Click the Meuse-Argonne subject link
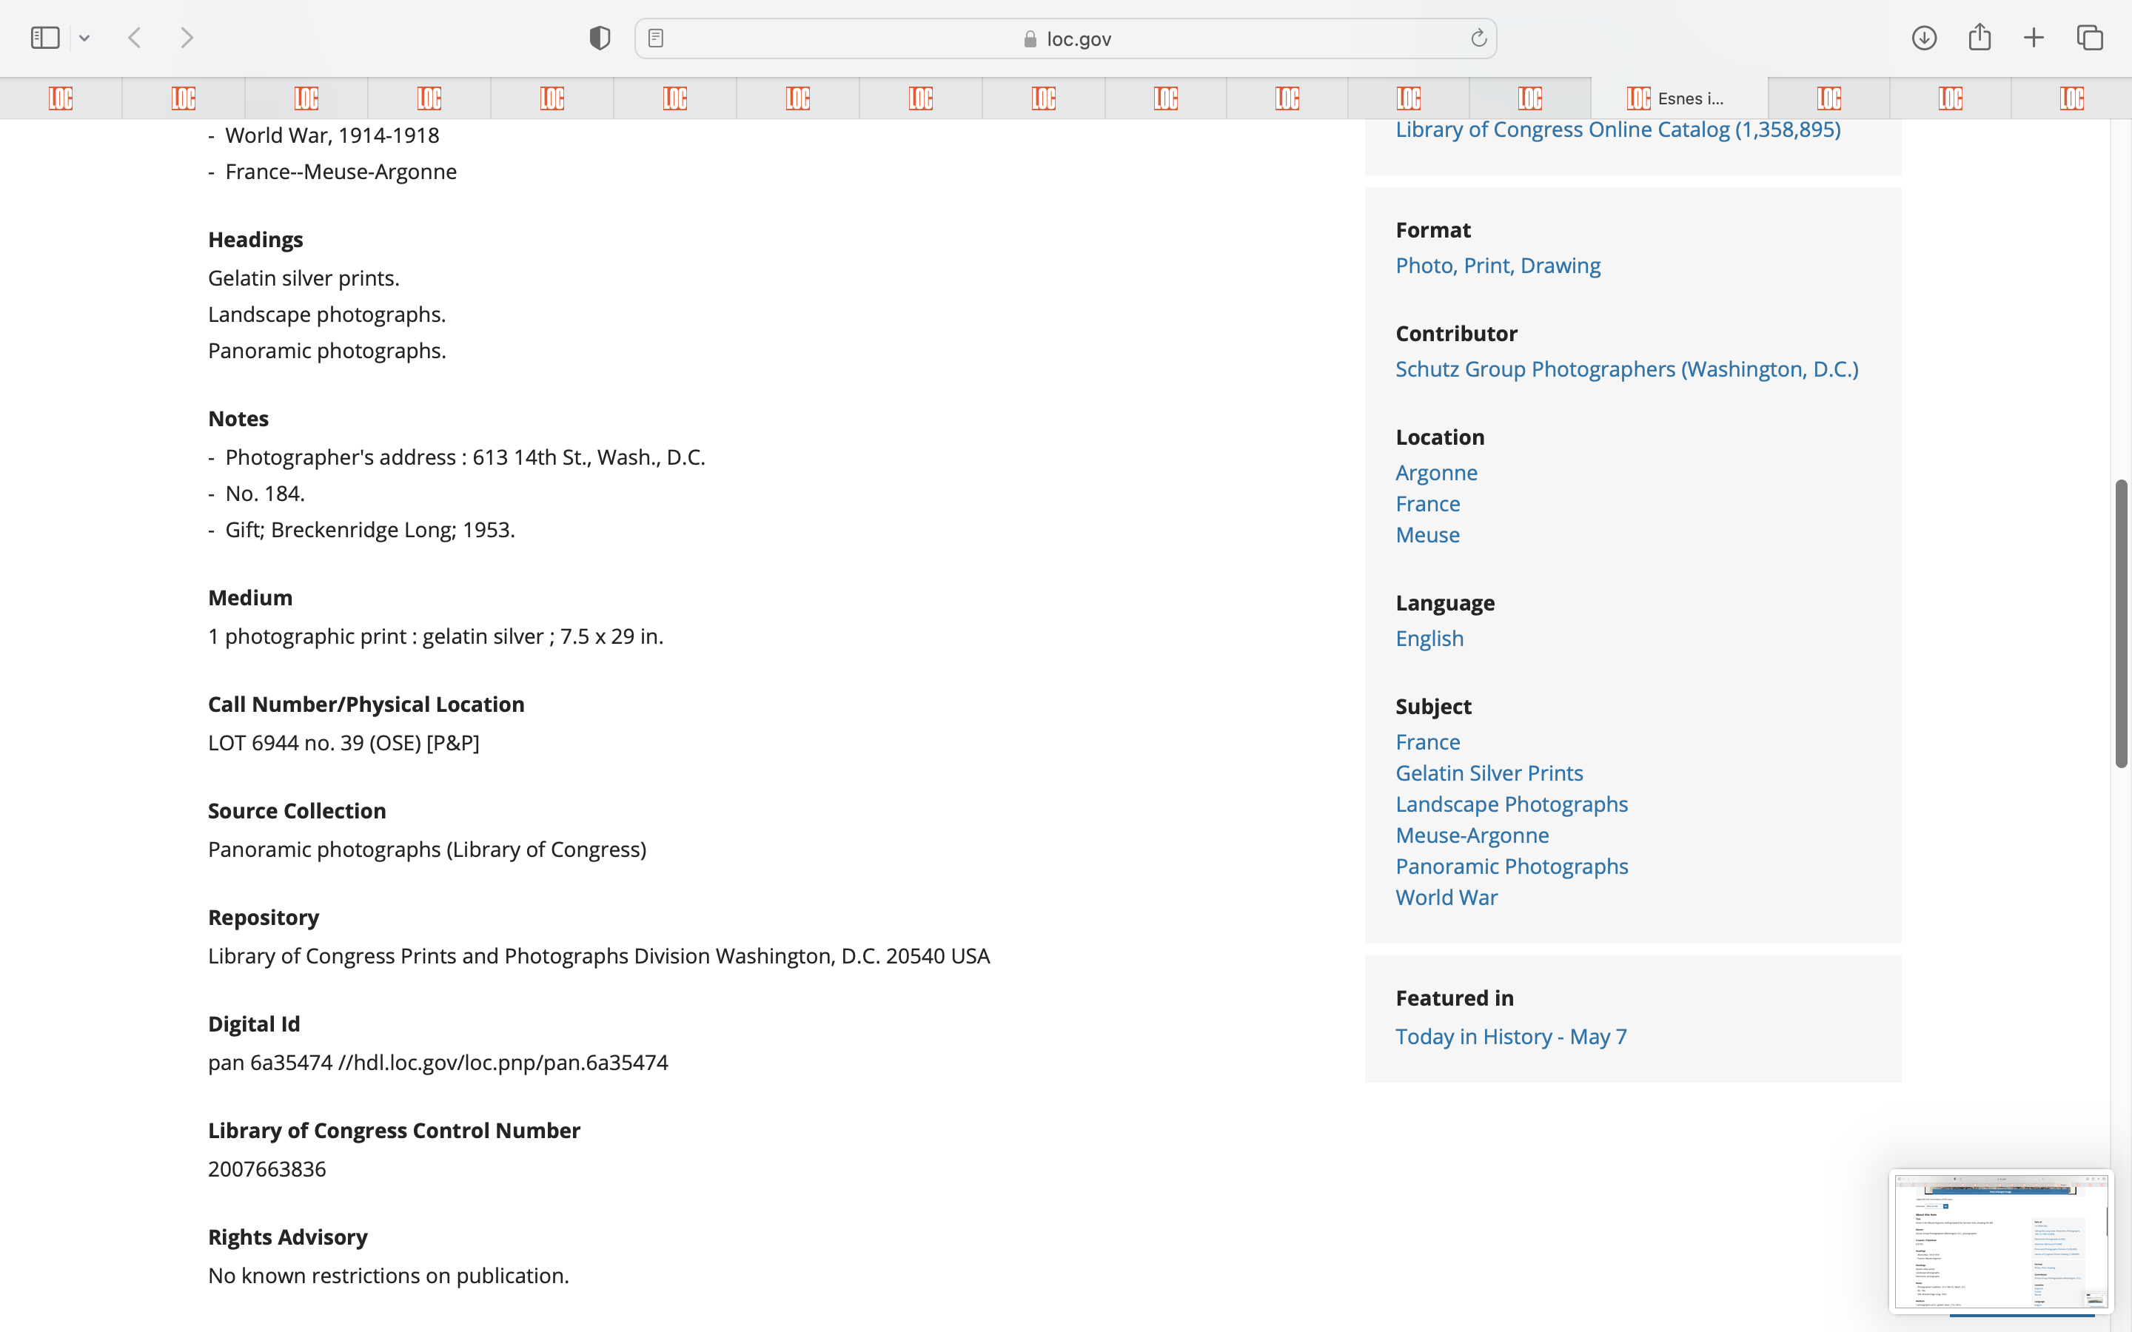2132x1332 pixels. 1471,835
